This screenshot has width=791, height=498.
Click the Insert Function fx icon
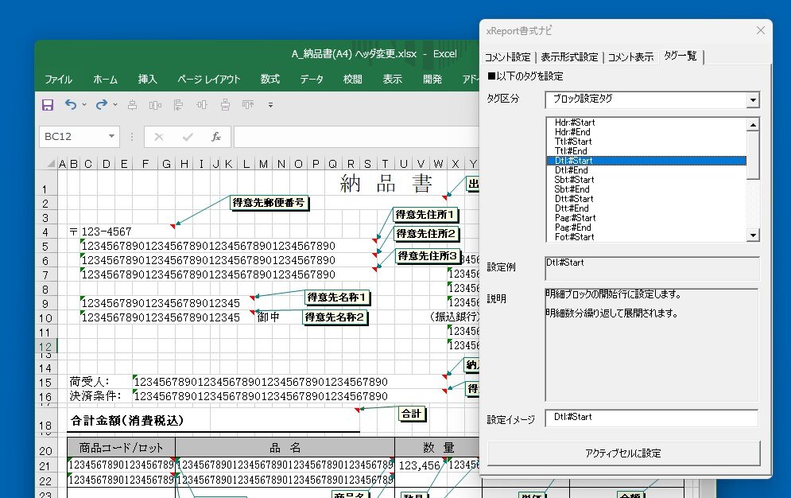coord(216,137)
